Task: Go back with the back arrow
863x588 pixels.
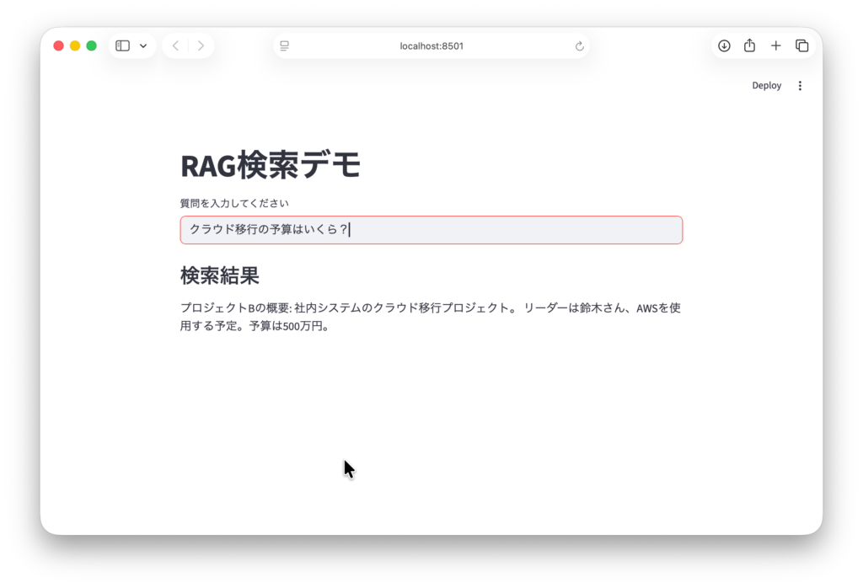Action: [175, 45]
